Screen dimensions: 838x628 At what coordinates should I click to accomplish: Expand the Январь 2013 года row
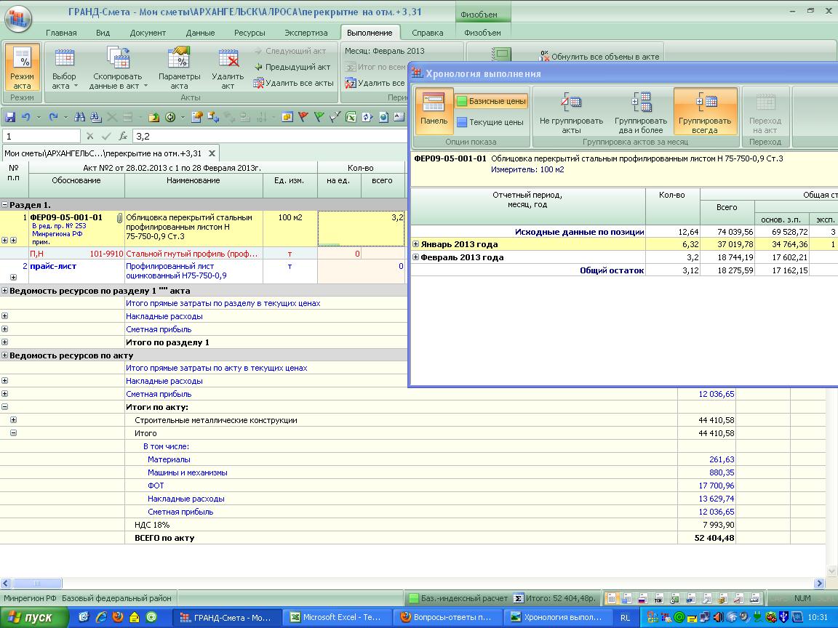coord(416,245)
